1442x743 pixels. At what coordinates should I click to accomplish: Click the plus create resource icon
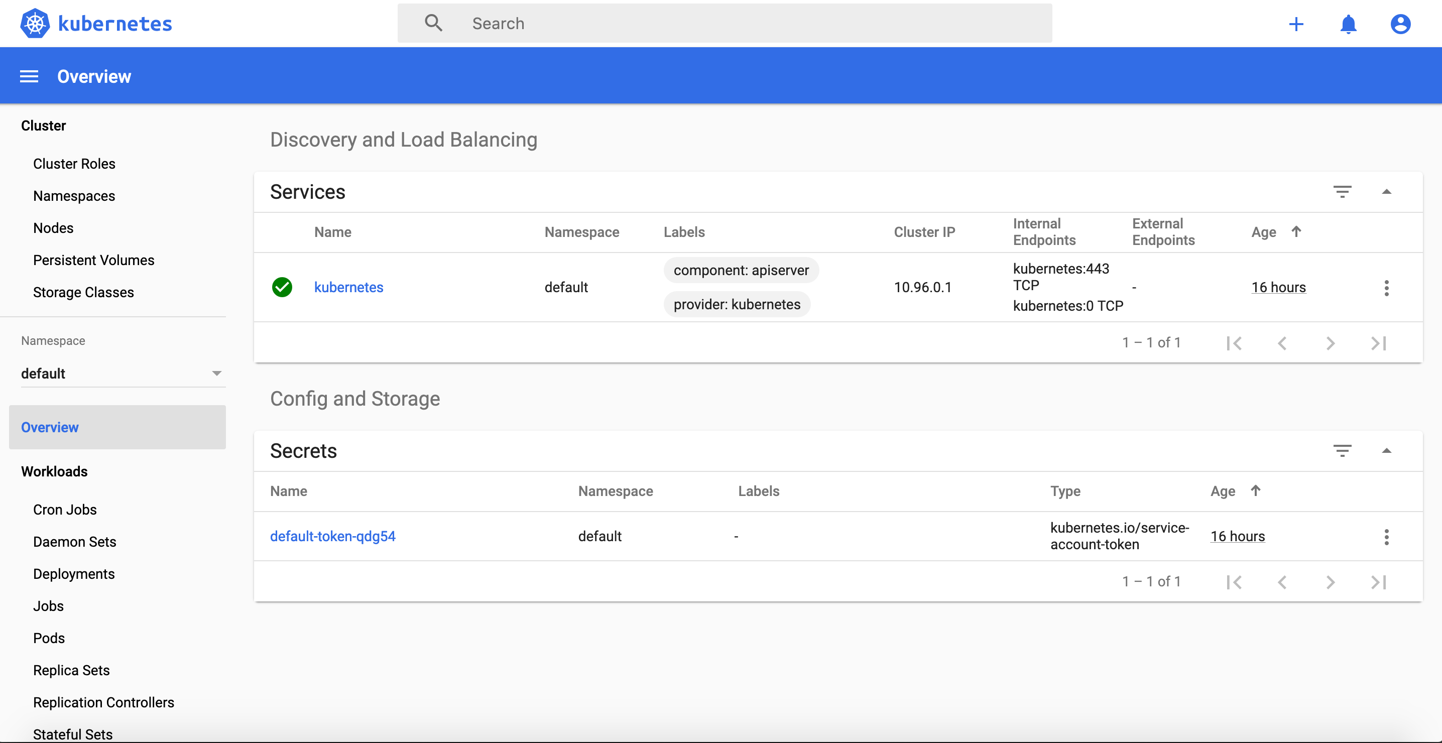click(1296, 24)
